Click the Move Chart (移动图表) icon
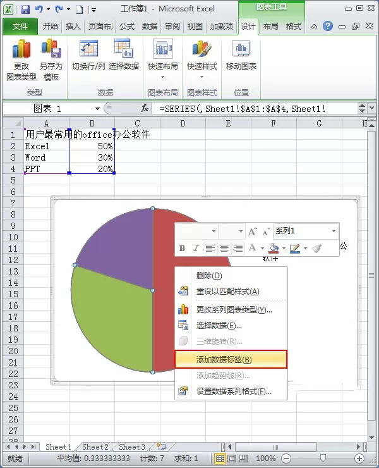Screen dimensions: 379x468 pyautogui.click(x=241, y=55)
